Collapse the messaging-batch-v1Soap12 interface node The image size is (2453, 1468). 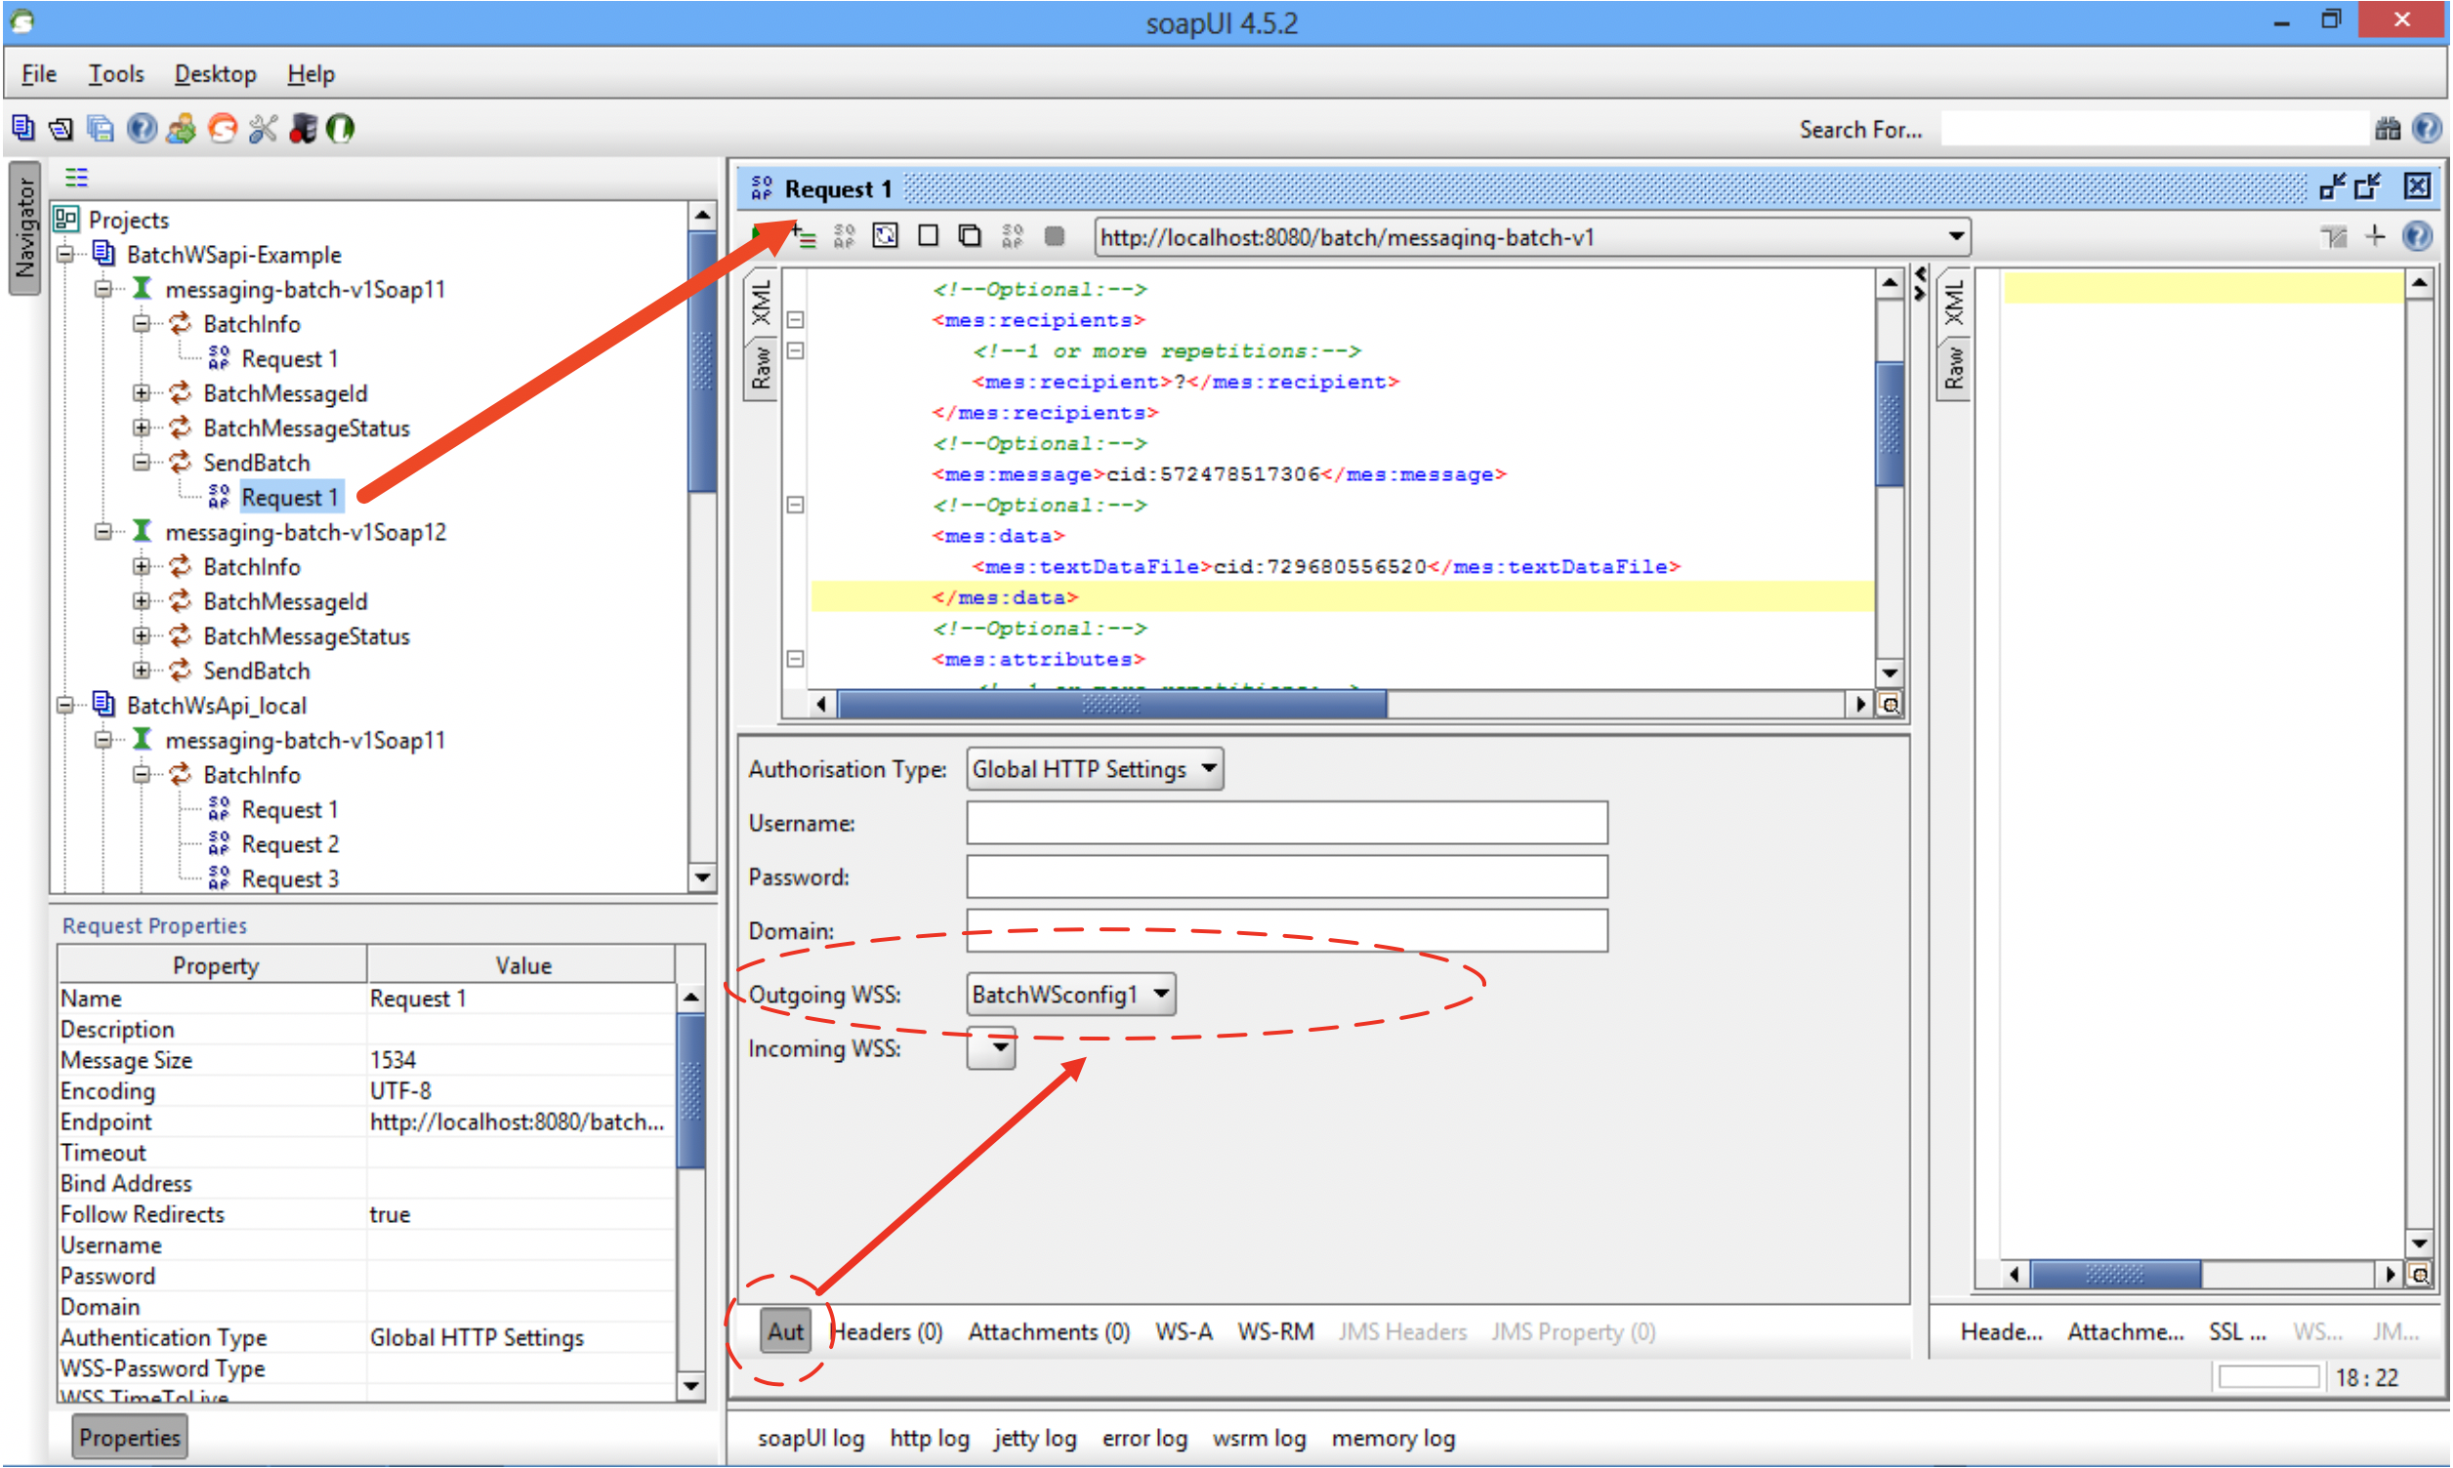click(103, 532)
